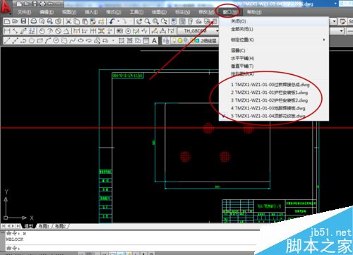Screen dimensions: 353x255
Task: Select the Line draw tool
Action: click(7, 41)
